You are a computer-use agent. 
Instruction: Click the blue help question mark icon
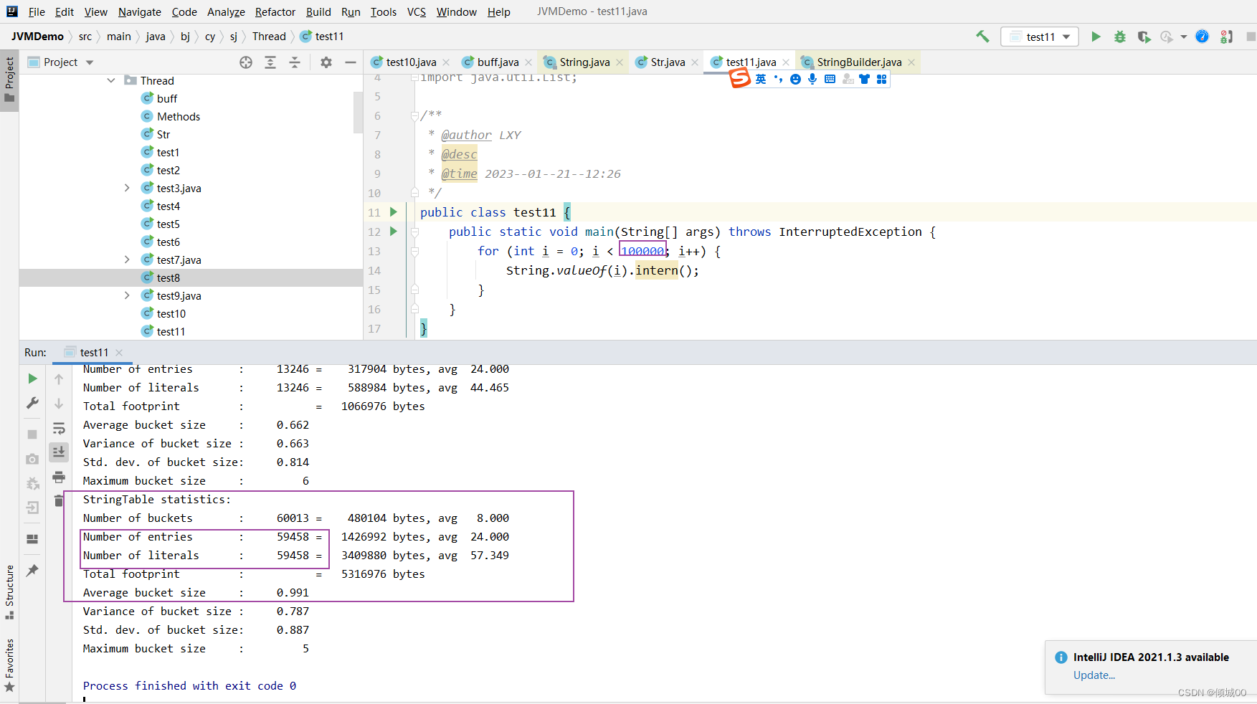1203,37
